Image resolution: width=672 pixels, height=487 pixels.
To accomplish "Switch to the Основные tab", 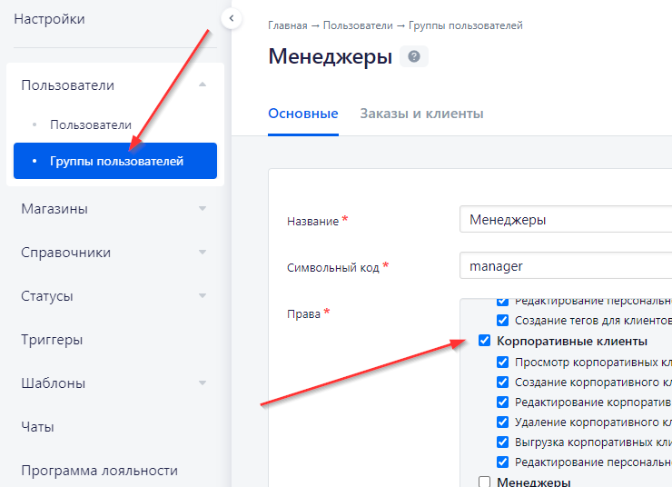I will pyautogui.click(x=303, y=114).
